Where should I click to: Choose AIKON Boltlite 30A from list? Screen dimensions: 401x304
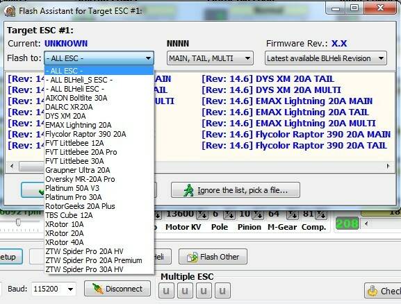(x=99, y=98)
